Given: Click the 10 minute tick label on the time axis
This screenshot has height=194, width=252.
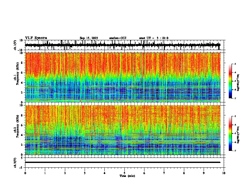Looking at the screenshot, I should 224,173.
